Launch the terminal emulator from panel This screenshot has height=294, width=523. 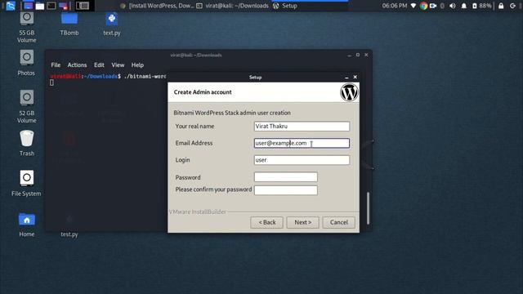click(x=51, y=6)
